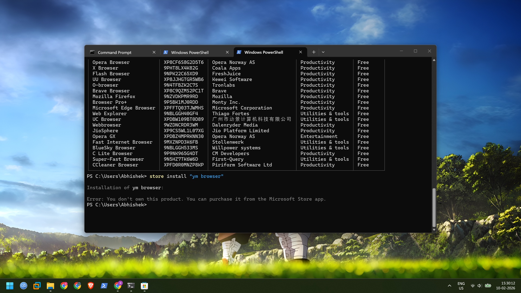Open Chrome with the pink profile badge
Viewport: 521px width, 293px height.
[x=64, y=286]
